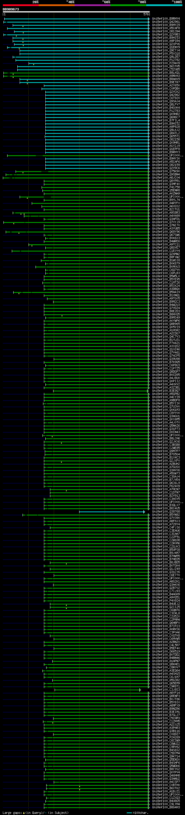Select the UniRef100_Q6H6C7 label
Image resolution: width=185 pixels, height=815 pixels.
click(x=166, y=117)
